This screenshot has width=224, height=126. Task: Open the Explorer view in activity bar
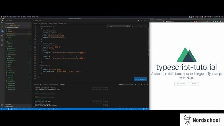[x=2, y=21]
